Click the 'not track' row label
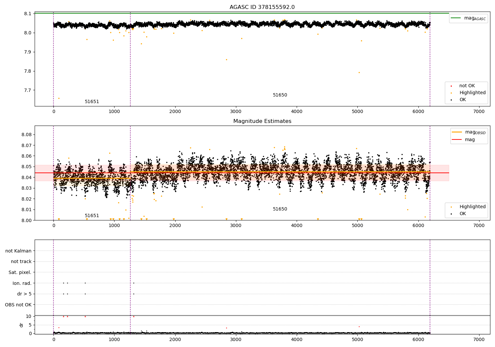The width and height of the screenshot is (495, 347). click(x=21, y=261)
